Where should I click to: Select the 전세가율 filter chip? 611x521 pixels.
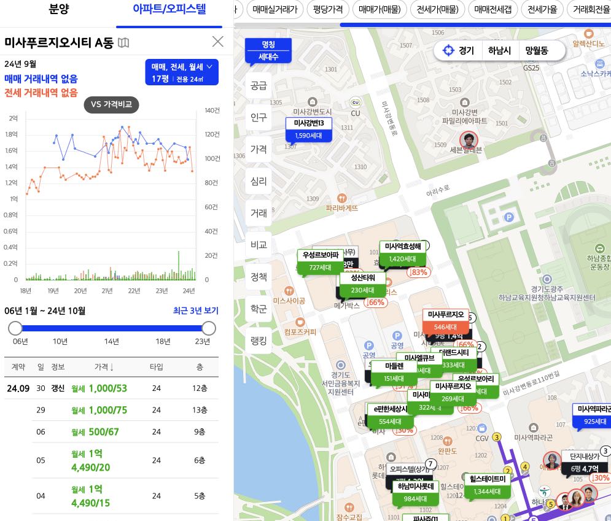[x=542, y=9]
